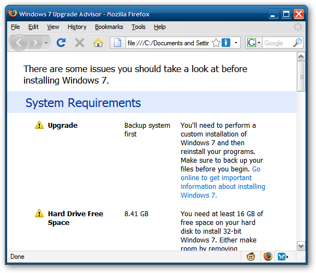316x273 pixels.
Task: Click the Back navigation arrow
Action: tap(19, 43)
